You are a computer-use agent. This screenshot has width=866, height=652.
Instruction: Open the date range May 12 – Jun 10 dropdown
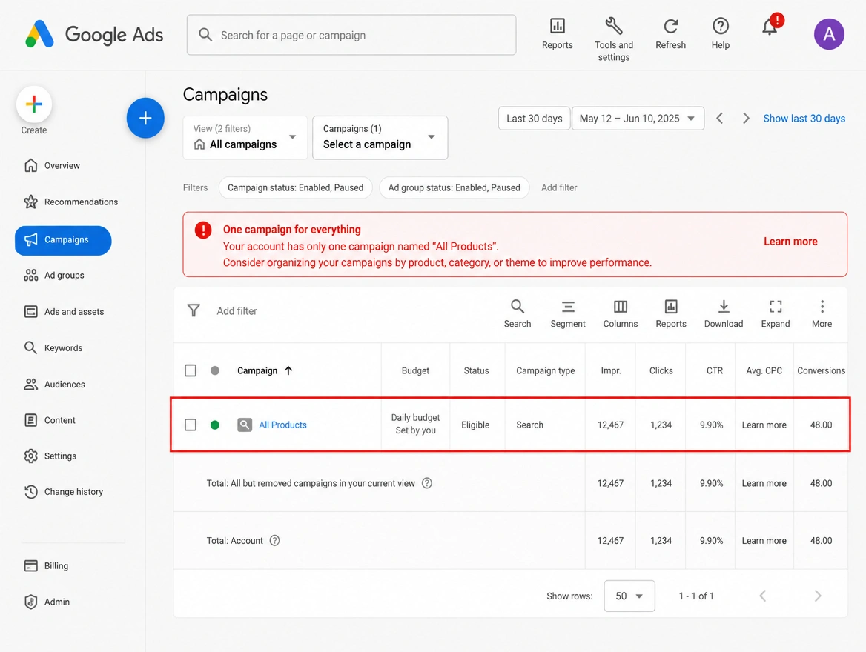point(638,118)
